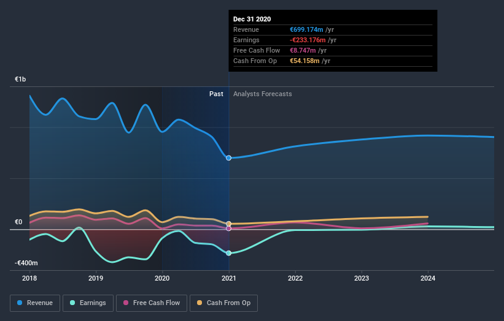
Task: Click the €699.174m revenue value in tooltip
Action: click(x=306, y=29)
